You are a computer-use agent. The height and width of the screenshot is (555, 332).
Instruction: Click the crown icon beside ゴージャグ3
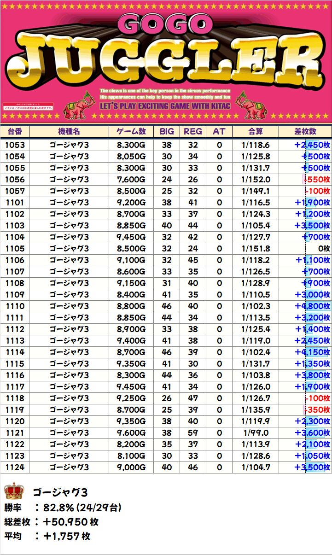pos(14,491)
